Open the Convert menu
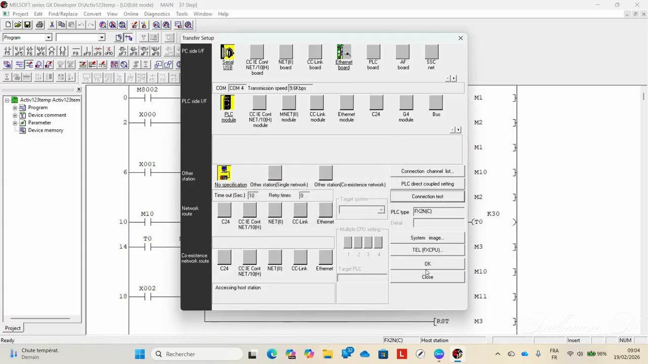Screen dimensions: 648x364 [x=93, y=14]
